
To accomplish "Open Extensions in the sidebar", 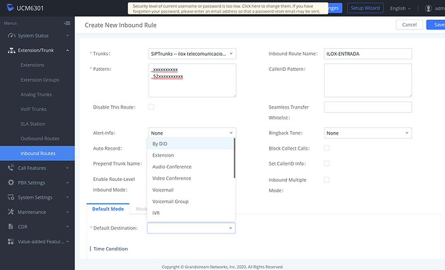I will [x=32, y=65].
